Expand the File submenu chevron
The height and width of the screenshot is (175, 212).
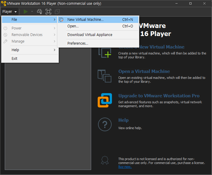point(55,20)
